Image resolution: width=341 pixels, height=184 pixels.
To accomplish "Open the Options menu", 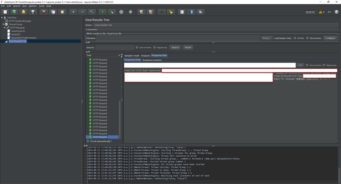I will [33, 6].
